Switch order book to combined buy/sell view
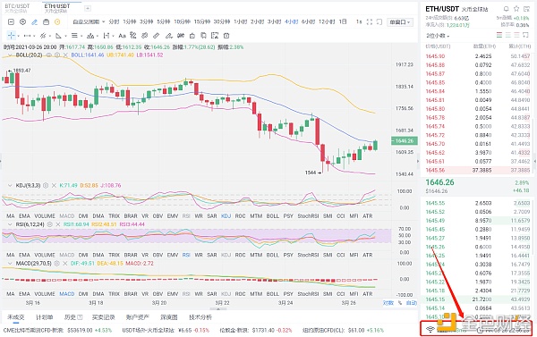This screenshot has width=537, height=337. point(499,35)
